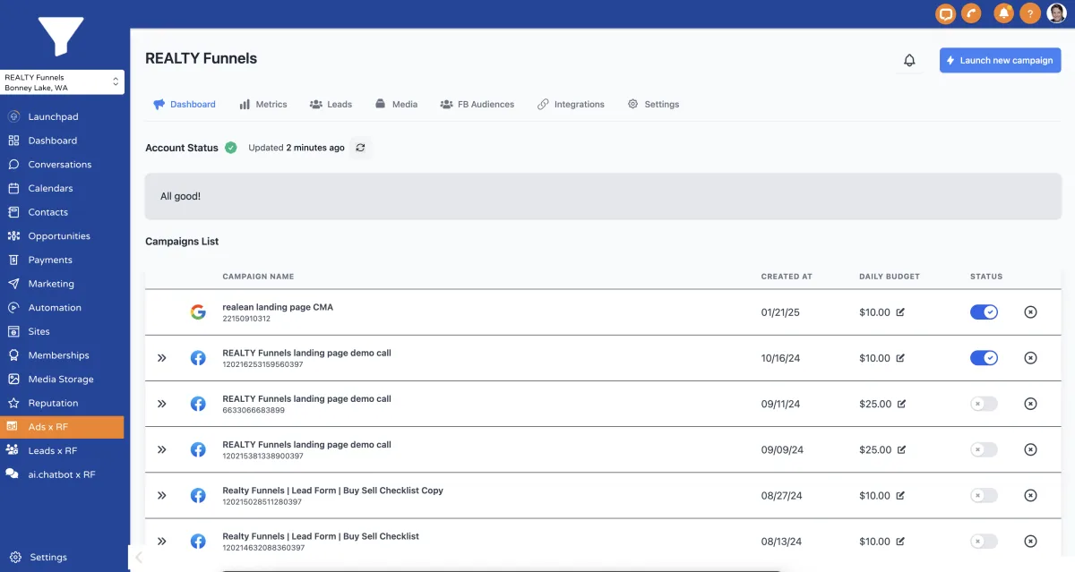1075x572 pixels.
Task: Remove the campaign created 08/13/24
Action: click(1030, 541)
